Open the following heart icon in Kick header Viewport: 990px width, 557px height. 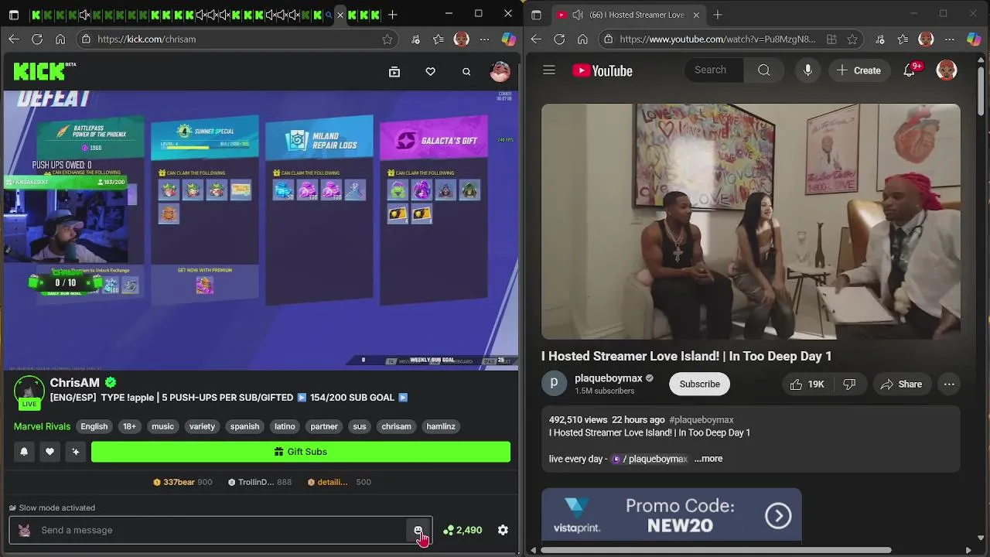[430, 71]
